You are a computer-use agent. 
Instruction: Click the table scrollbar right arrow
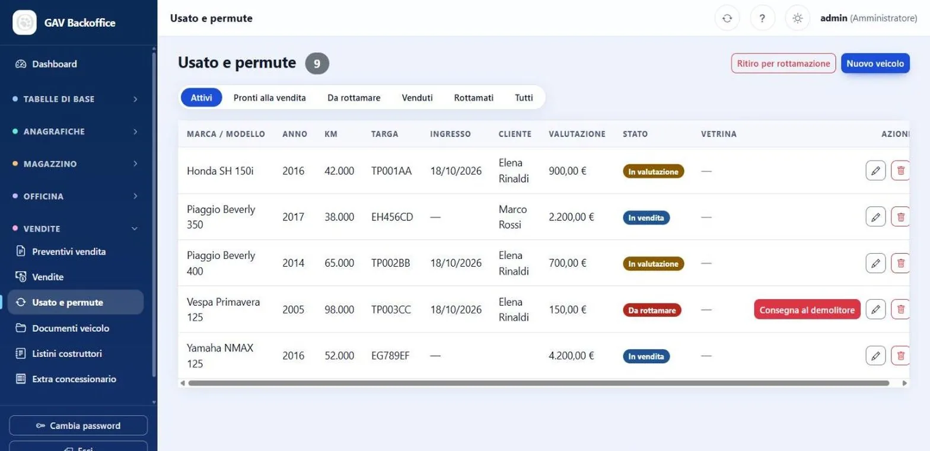point(905,383)
